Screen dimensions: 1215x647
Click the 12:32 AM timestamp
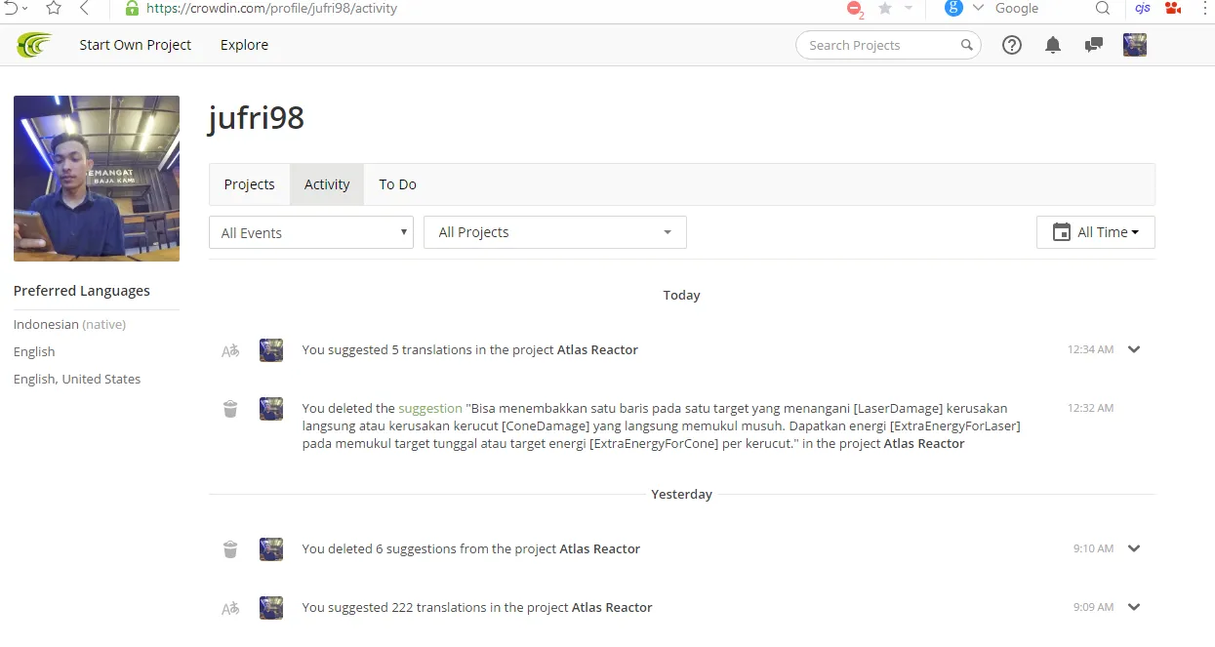click(1090, 408)
